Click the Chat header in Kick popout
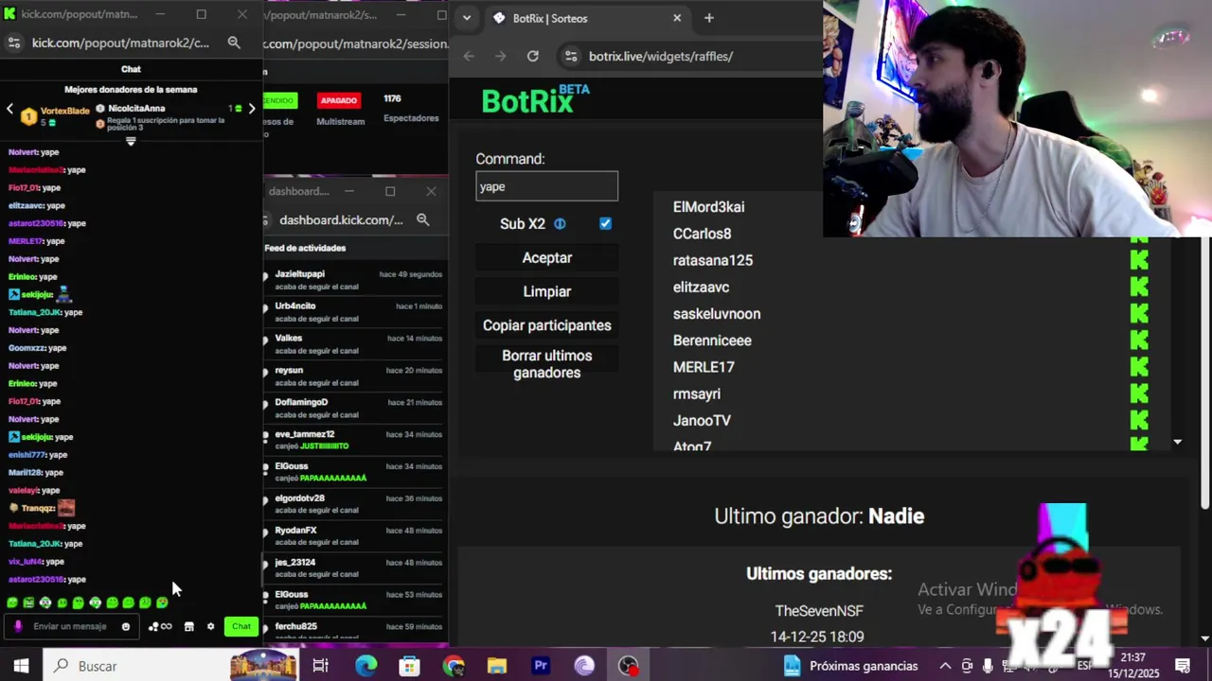The width and height of the screenshot is (1212, 681). coord(131,69)
